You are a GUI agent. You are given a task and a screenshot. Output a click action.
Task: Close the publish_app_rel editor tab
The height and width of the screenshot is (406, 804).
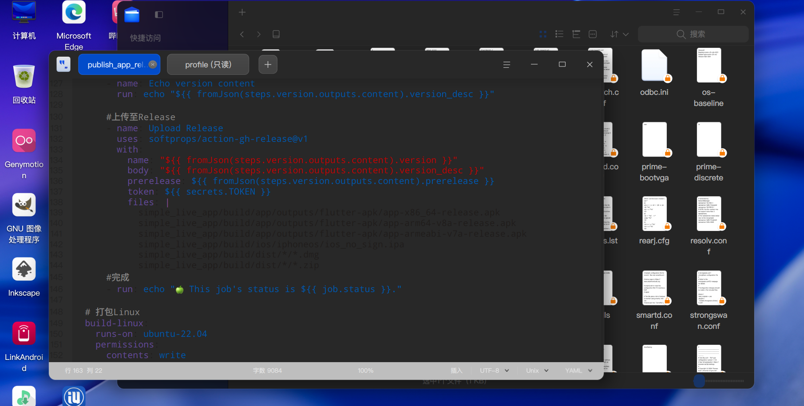click(x=153, y=64)
